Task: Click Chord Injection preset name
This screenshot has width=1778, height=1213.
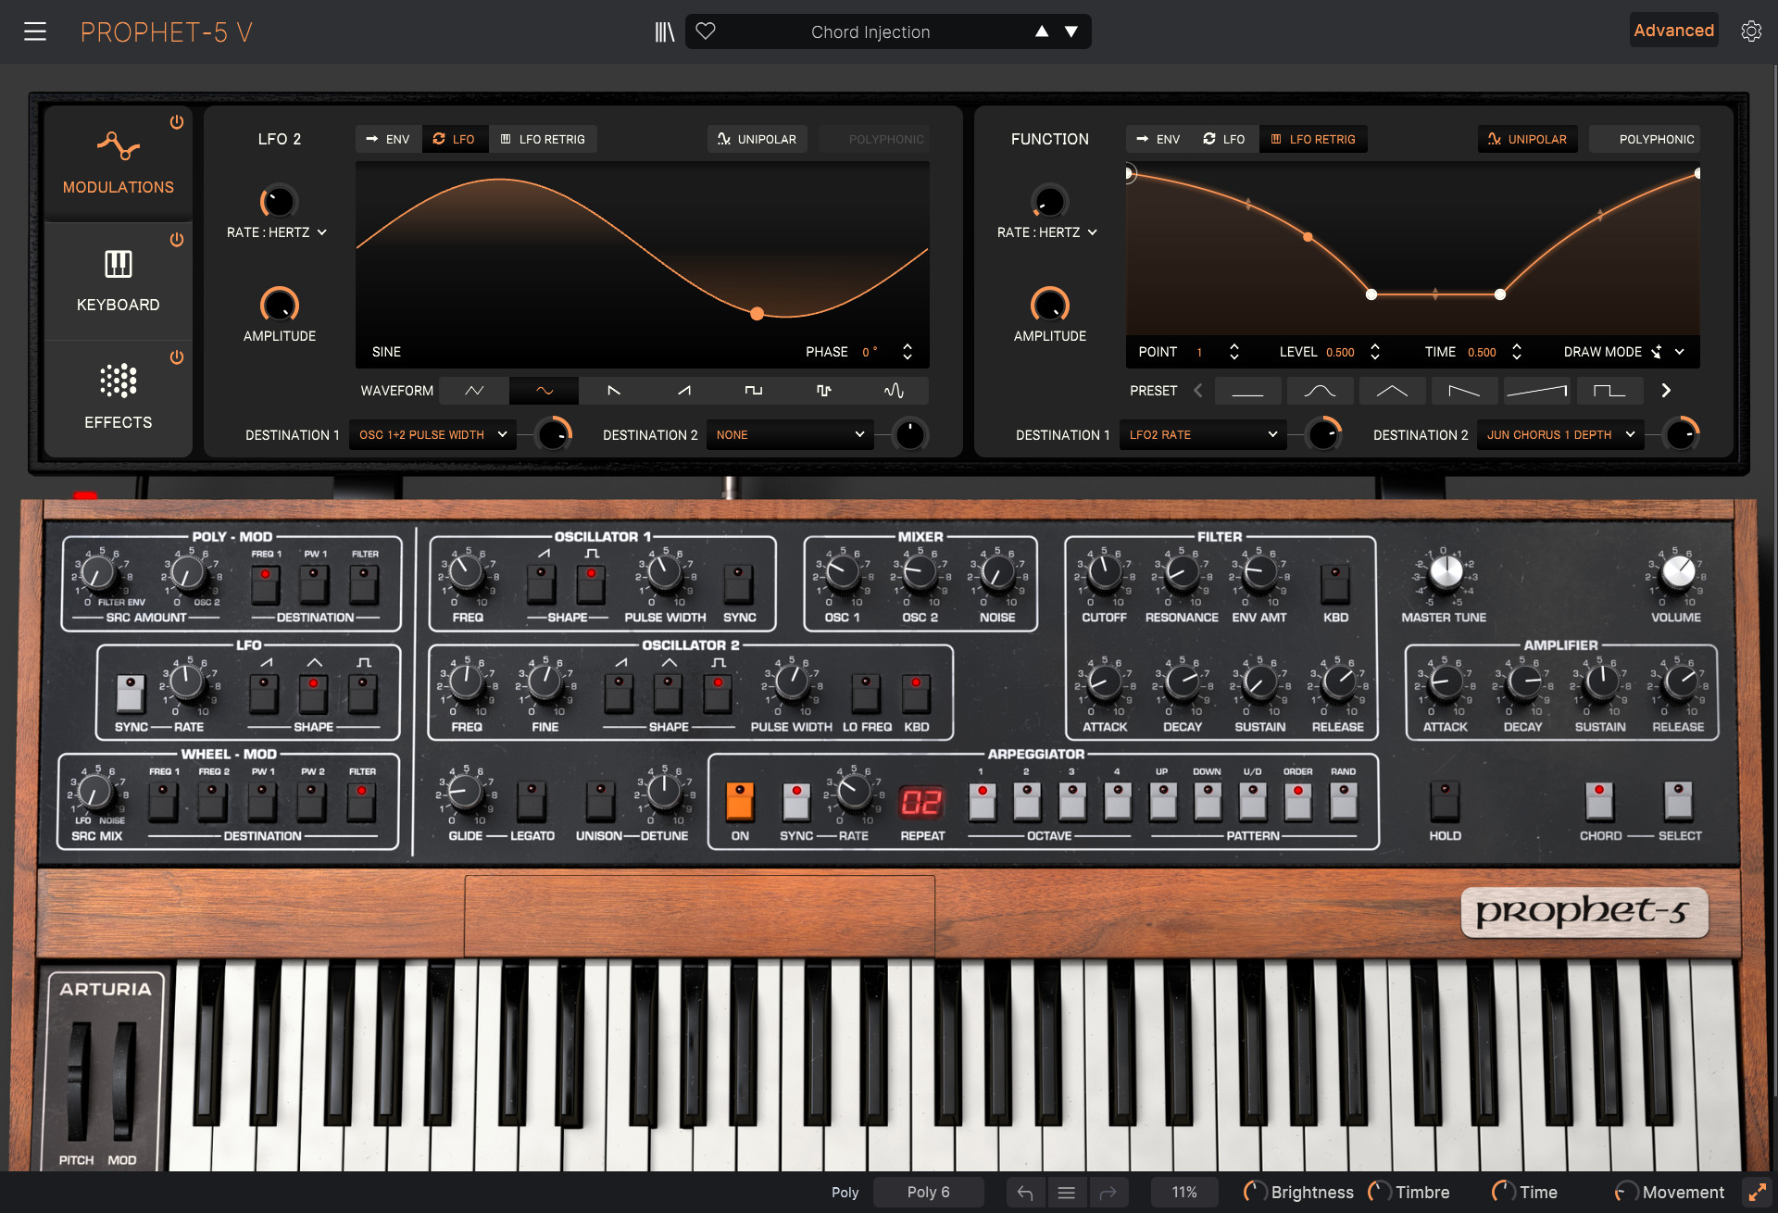Action: (870, 31)
